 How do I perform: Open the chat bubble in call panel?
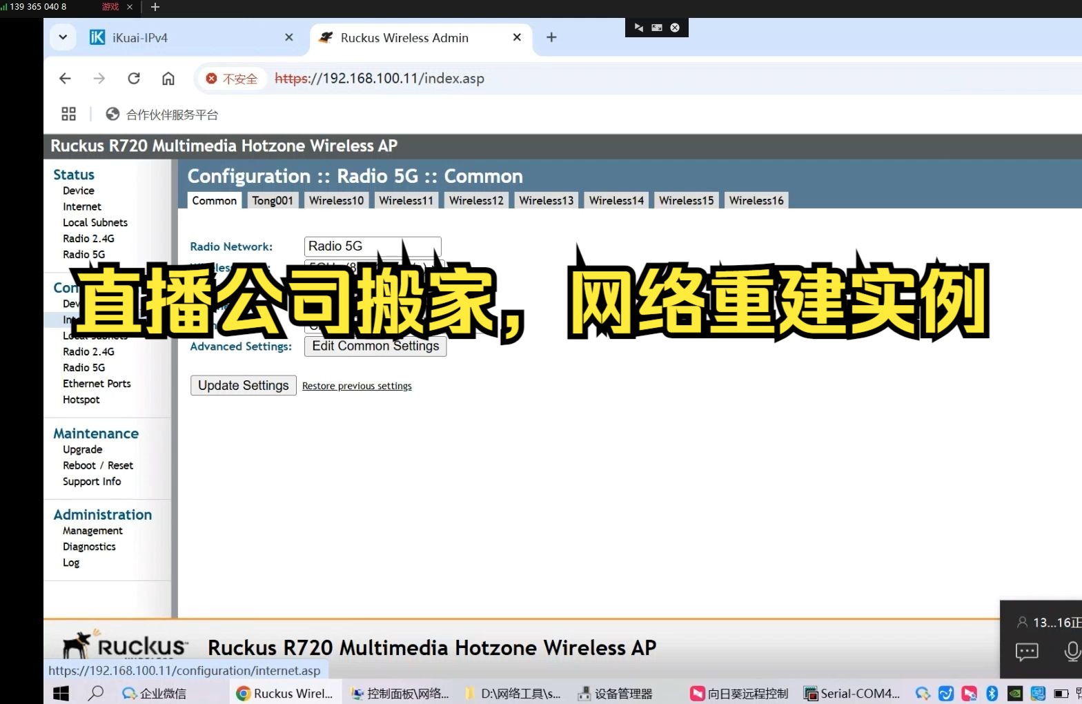[1027, 651]
